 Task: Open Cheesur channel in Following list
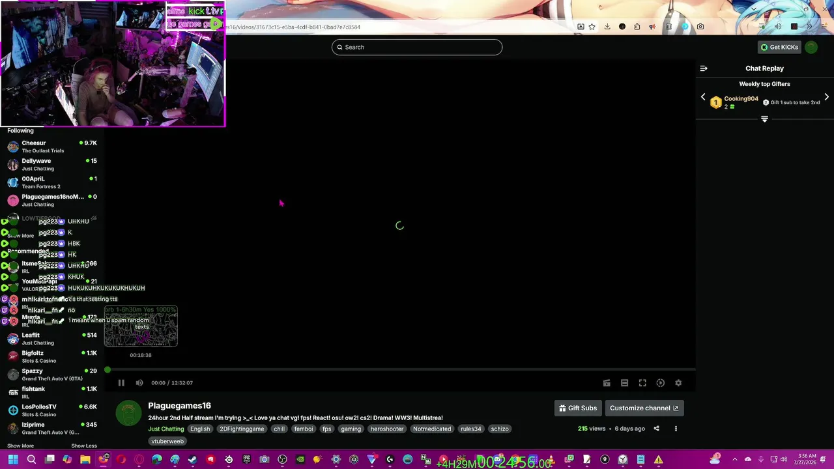point(52,147)
